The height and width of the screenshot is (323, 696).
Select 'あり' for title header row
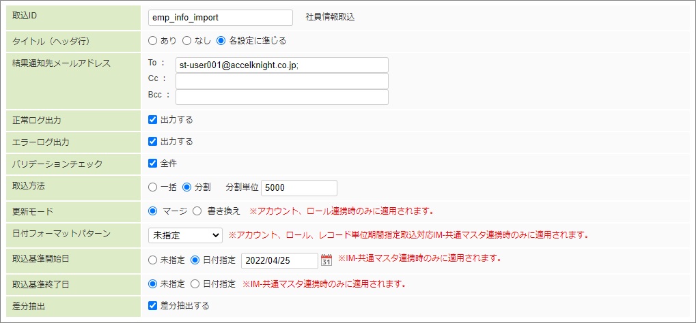point(153,41)
